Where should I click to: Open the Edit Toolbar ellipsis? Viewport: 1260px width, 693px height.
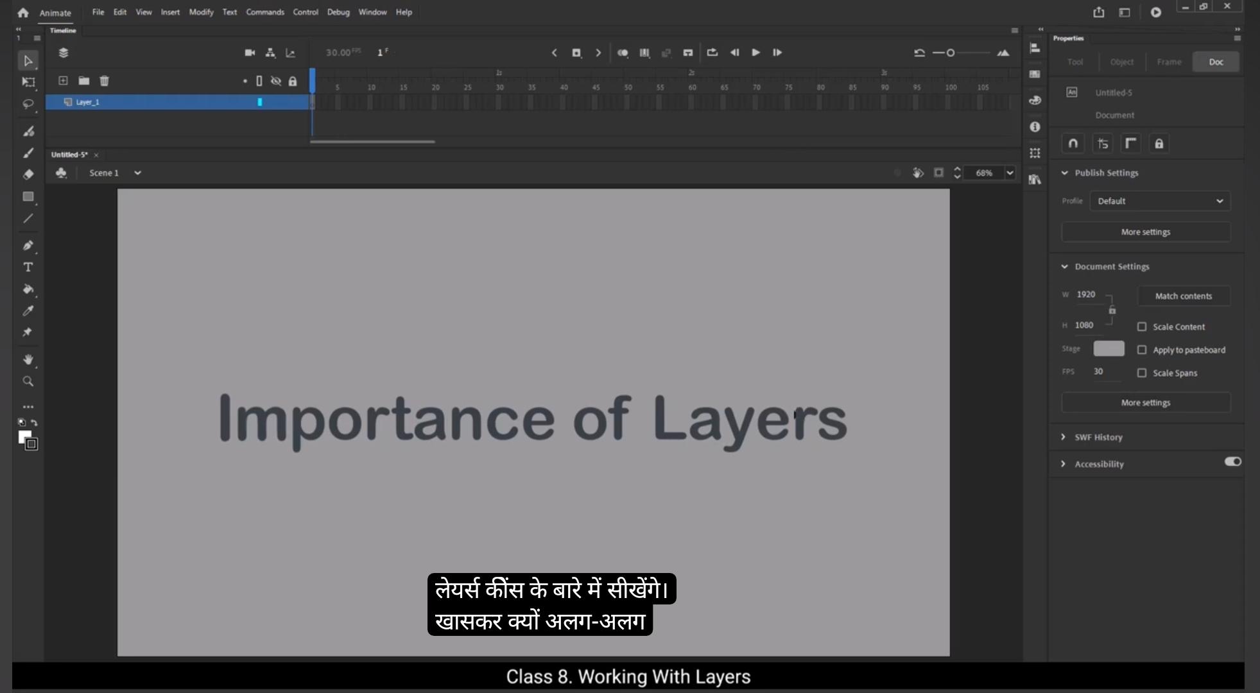click(28, 407)
